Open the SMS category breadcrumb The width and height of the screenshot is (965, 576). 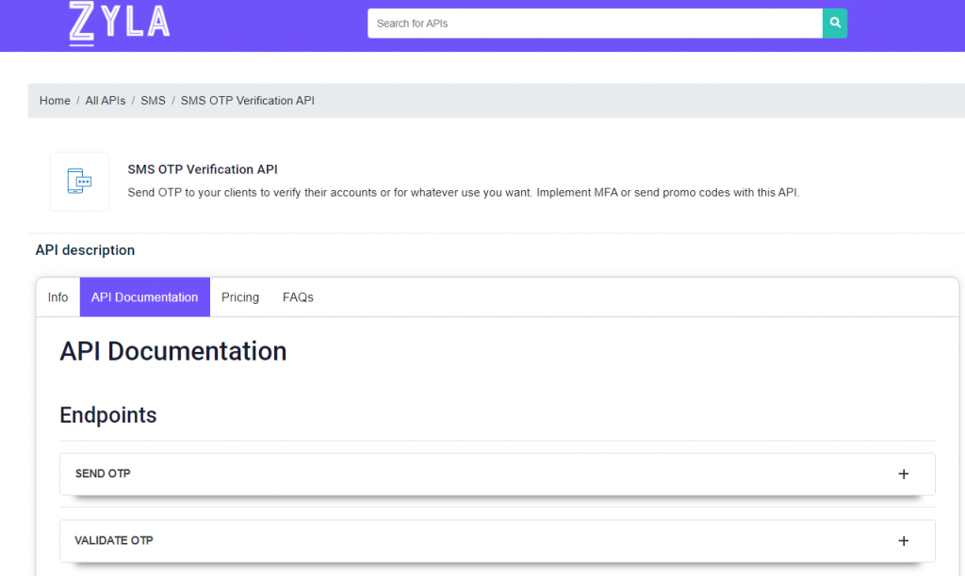pos(153,101)
